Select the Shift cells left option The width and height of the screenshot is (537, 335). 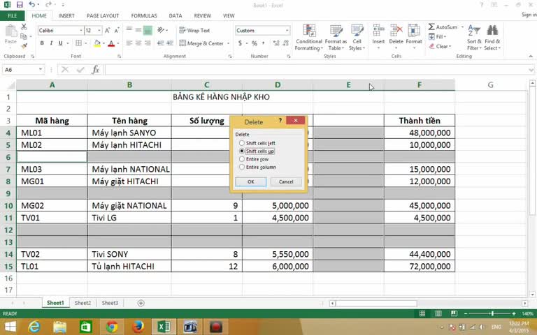pyautogui.click(x=257, y=143)
